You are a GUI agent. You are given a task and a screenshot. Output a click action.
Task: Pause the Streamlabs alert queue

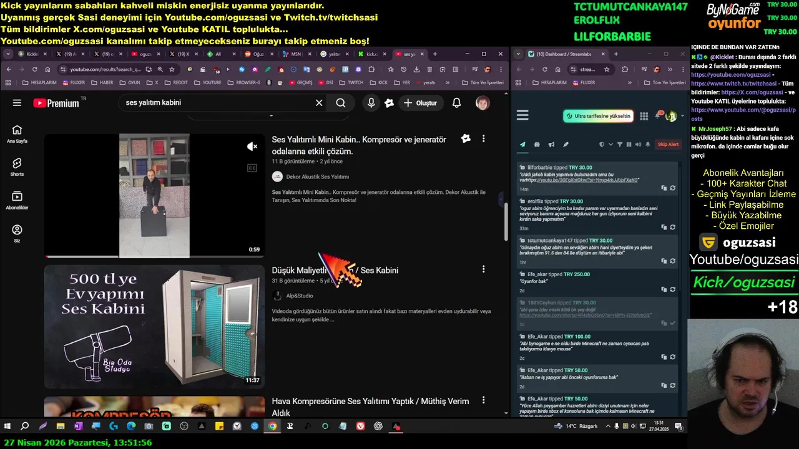click(x=629, y=145)
